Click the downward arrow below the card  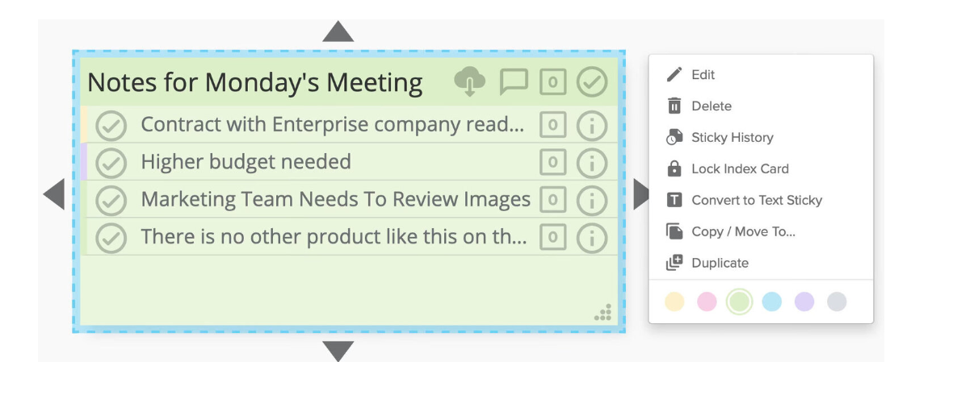[x=338, y=351]
